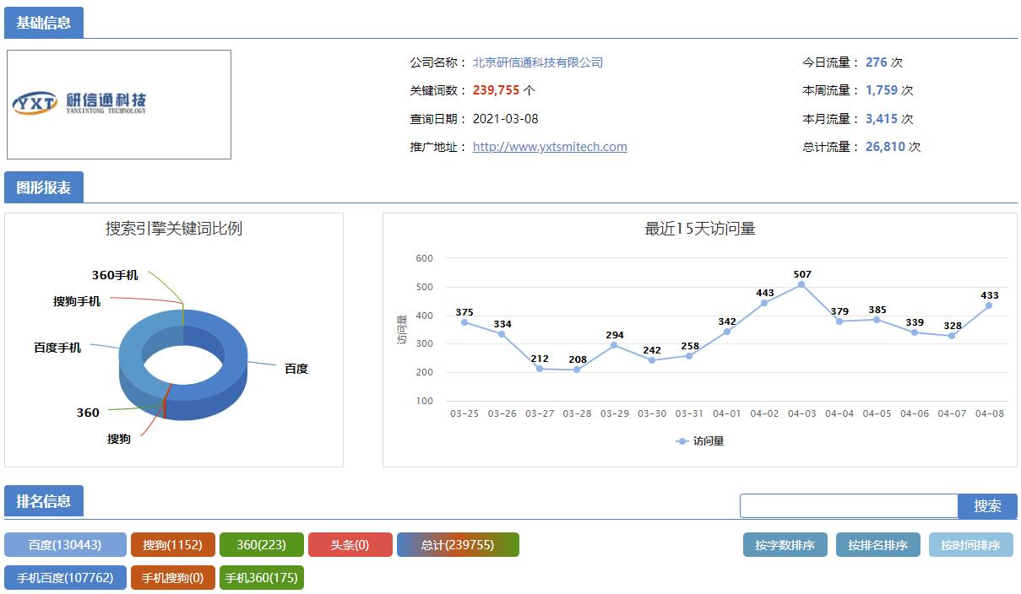Open the promoted site link www.yxtsmitech.com
The width and height of the screenshot is (1021, 594).
click(550, 147)
